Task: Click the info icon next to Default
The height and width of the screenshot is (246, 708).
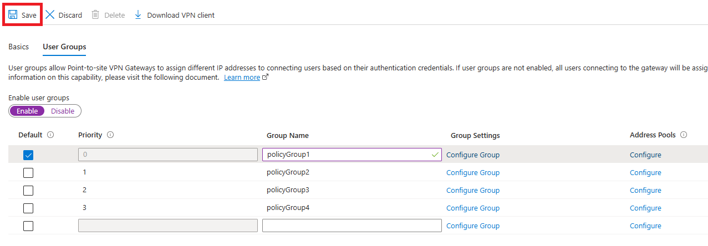Action: coord(50,135)
